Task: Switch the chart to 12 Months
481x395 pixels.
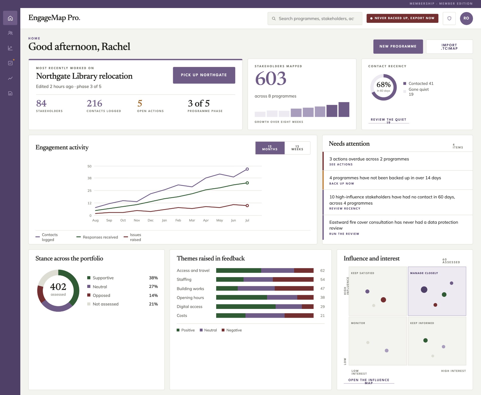Action: [270, 148]
